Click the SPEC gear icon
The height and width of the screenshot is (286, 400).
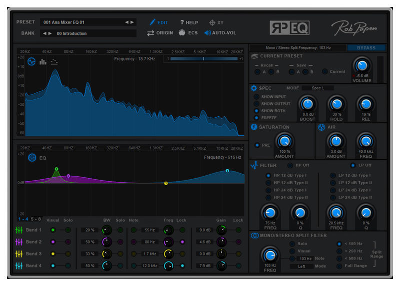253,88
